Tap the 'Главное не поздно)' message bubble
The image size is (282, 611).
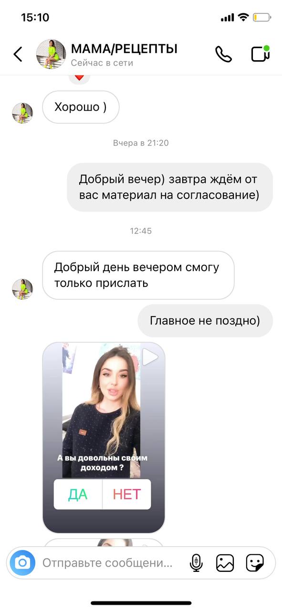(x=205, y=321)
